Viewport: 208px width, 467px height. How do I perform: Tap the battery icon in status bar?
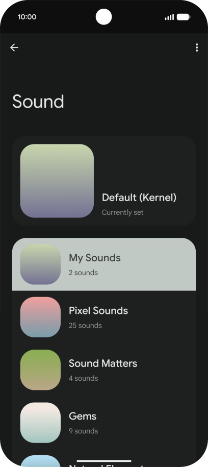pyautogui.click(x=184, y=17)
